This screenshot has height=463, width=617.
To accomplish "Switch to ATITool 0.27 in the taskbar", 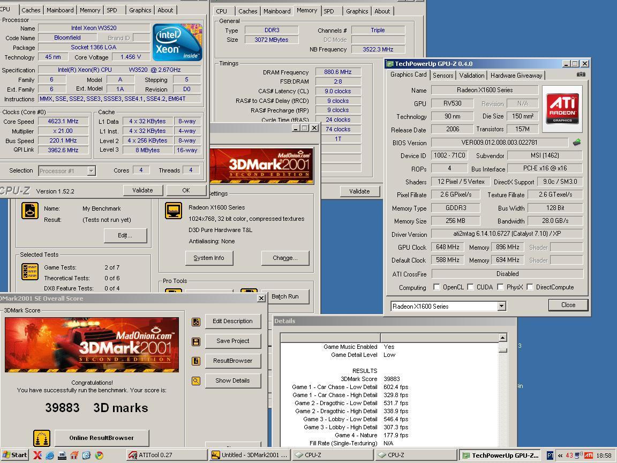I will [167, 455].
